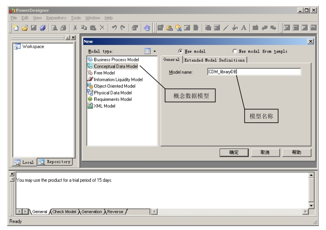Click output horizontal scrollbar left arrow
This screenshot has width=326, height=230.
[154, 212]
